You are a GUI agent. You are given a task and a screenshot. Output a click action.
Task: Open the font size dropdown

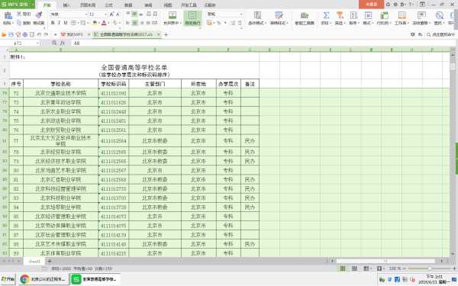106,14
